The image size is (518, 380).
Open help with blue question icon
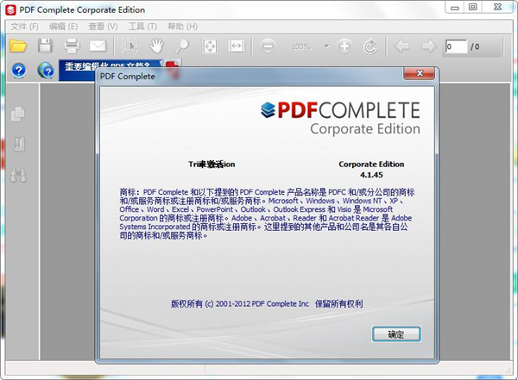point(19,71)
